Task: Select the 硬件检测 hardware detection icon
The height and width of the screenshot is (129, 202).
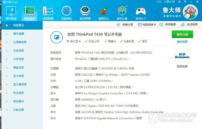Action: point(29,13)
